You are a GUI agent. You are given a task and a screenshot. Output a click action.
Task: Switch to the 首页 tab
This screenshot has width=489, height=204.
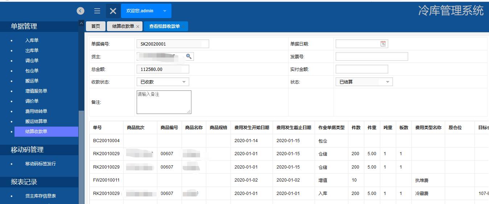tap(96, 26)
